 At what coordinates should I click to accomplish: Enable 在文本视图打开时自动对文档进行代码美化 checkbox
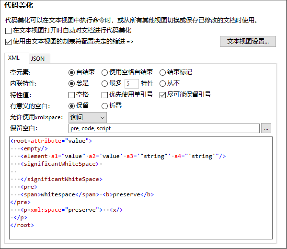click(x=9, y=31)
